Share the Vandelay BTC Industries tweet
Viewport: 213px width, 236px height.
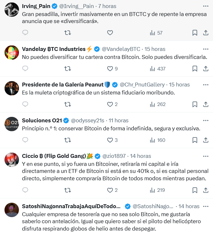click(x=206, y=69)
